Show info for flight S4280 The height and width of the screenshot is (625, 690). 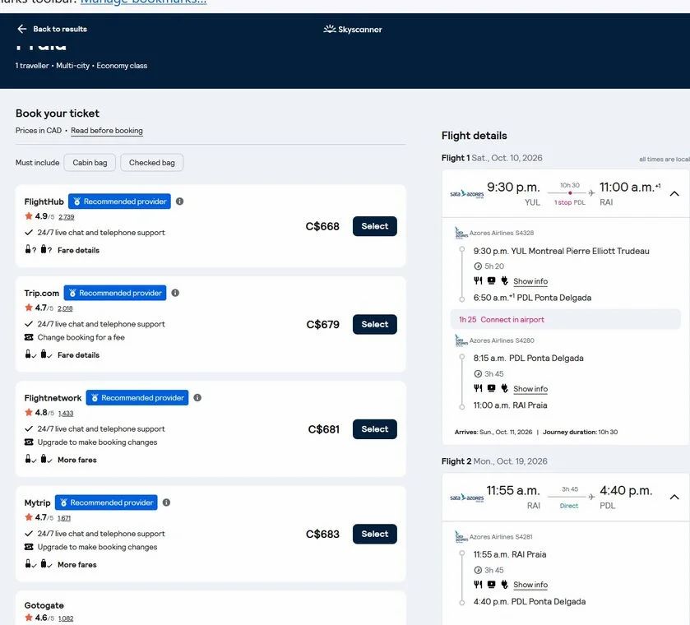click(x=530, y=389)
